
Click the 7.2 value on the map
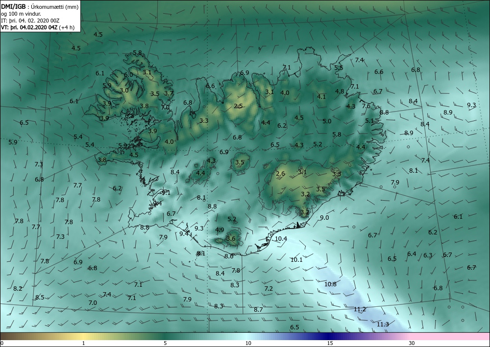269,289
